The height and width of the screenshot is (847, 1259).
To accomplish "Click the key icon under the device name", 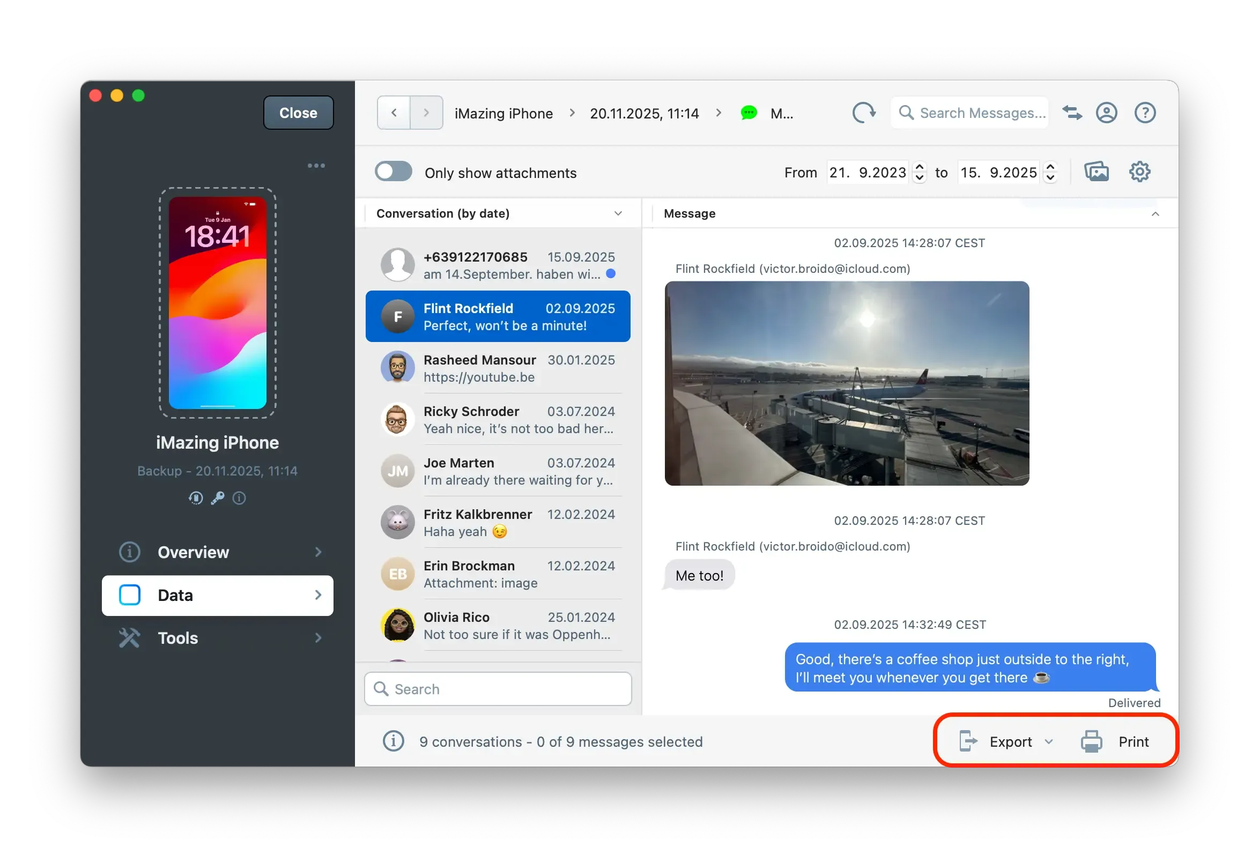I will [x=217, y=497].
